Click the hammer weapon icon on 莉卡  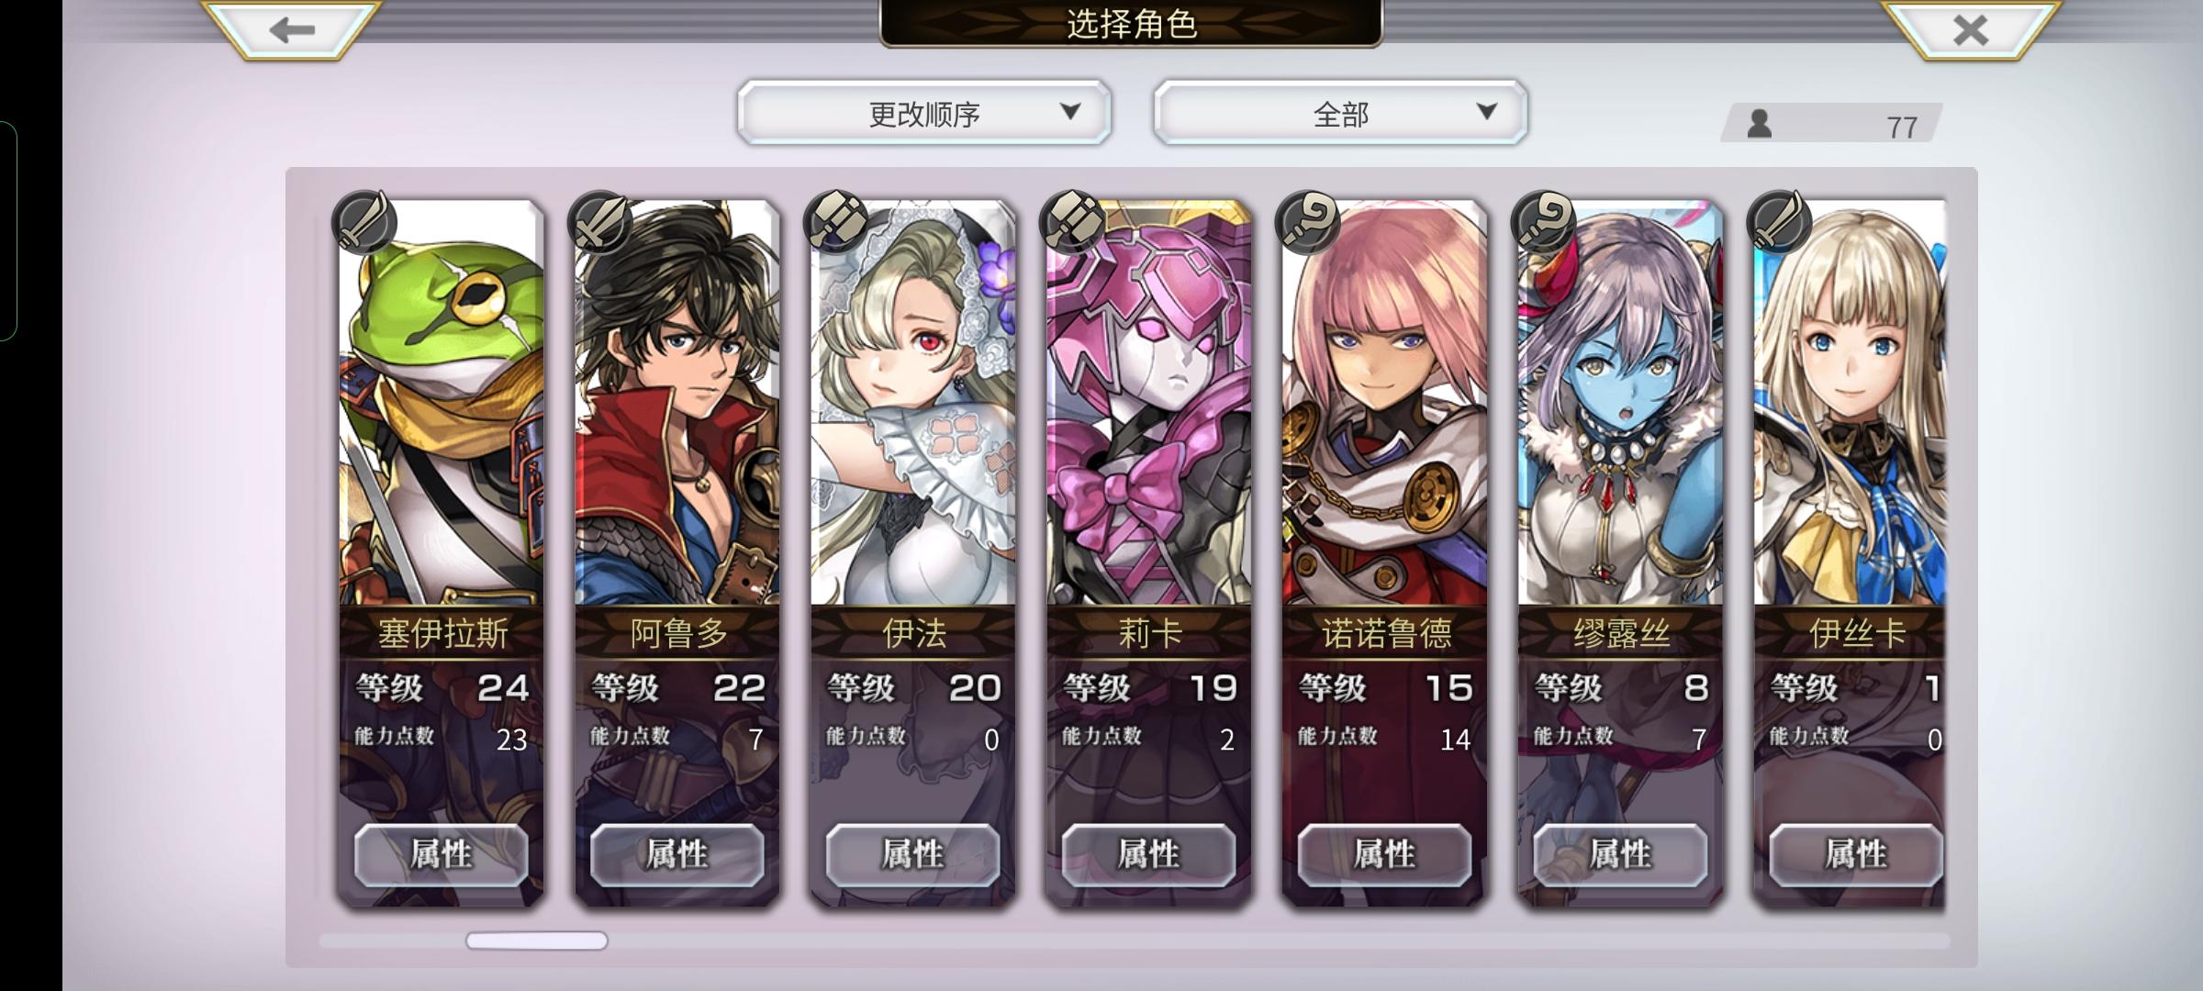click(1072, 222)
